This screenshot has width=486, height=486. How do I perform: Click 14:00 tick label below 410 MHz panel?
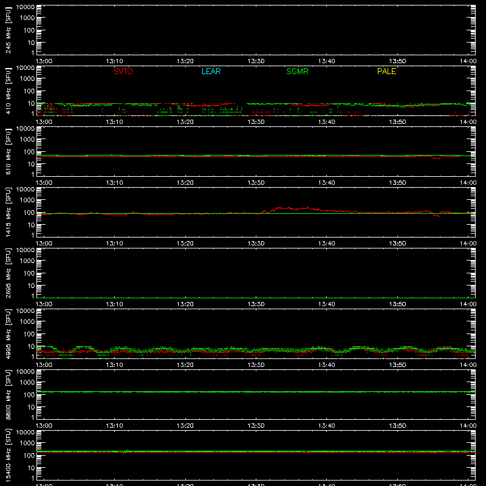click(468, 122)
